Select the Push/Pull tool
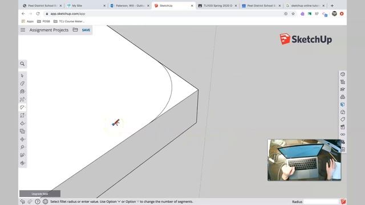This screenshot has height=205, width=365. click(22, 123)
